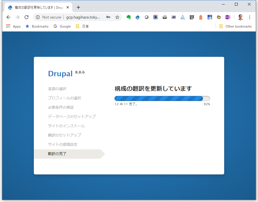Open the 日常 bookmarks folder
258x202 pixels.
tap(82, 26)
